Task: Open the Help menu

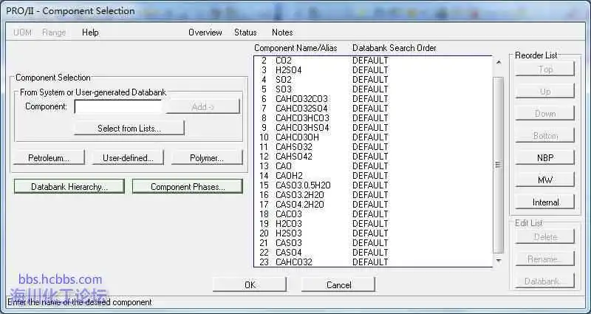Action: (90, 33)
